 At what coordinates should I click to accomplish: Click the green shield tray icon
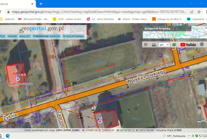point(197,136)
